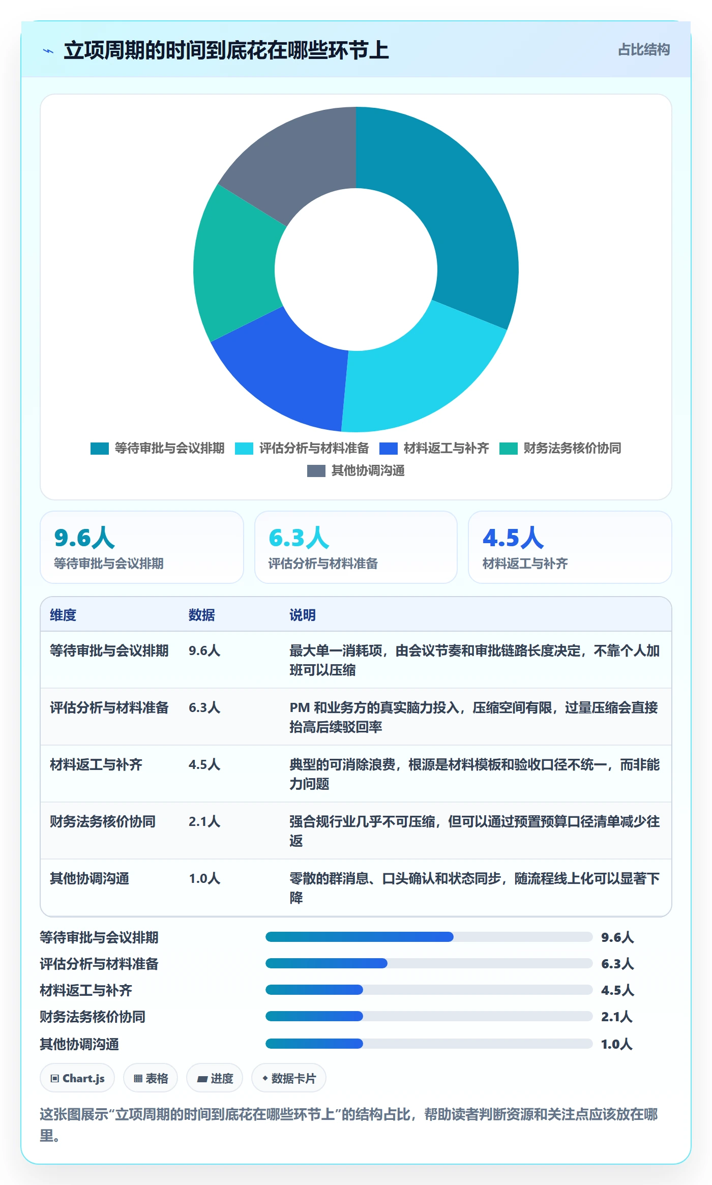This screenshot has height=1185, width=712.
Task: Click progress row value 2.1人
Action: pos(617,1017)
